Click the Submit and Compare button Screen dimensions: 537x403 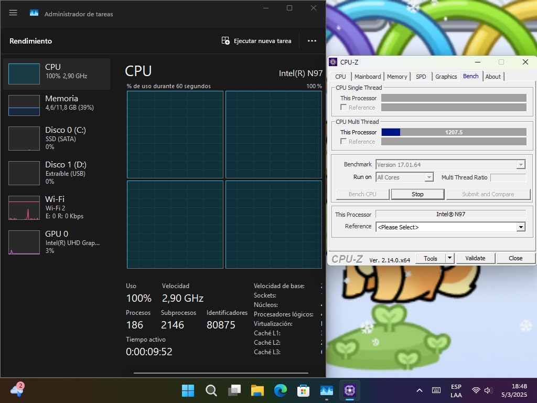pos(488,194)
